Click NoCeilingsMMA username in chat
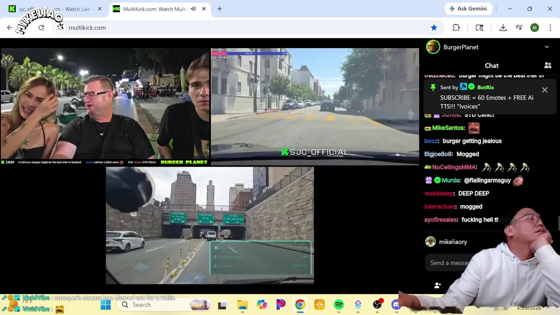This screenshot has width=560, height=315. (454, 167)
